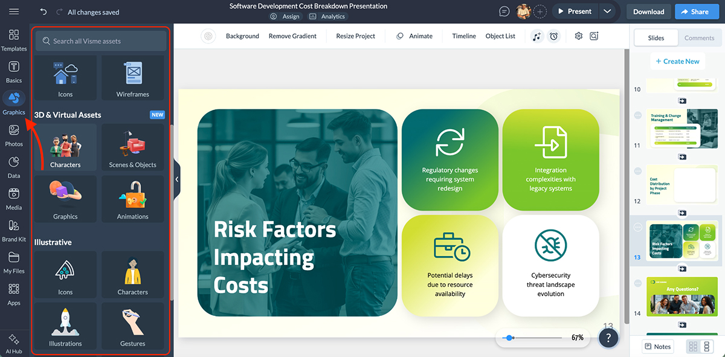Collapse the assets panel with the side chevron

(x=176, y=179)
